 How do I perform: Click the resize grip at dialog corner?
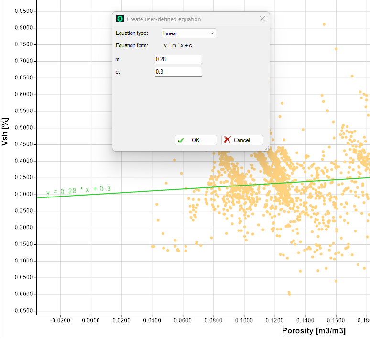click(x=267, y=149)
